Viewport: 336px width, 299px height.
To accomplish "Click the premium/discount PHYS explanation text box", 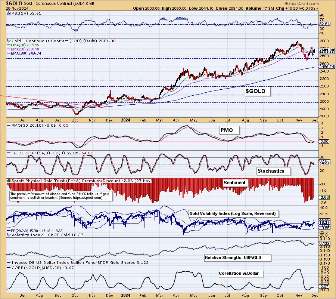I will tap(61, 196).
